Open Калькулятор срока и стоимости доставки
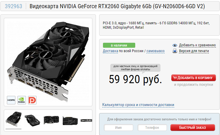Image resolution: width=220 pixels, height=135 pixels. [138, 105]
